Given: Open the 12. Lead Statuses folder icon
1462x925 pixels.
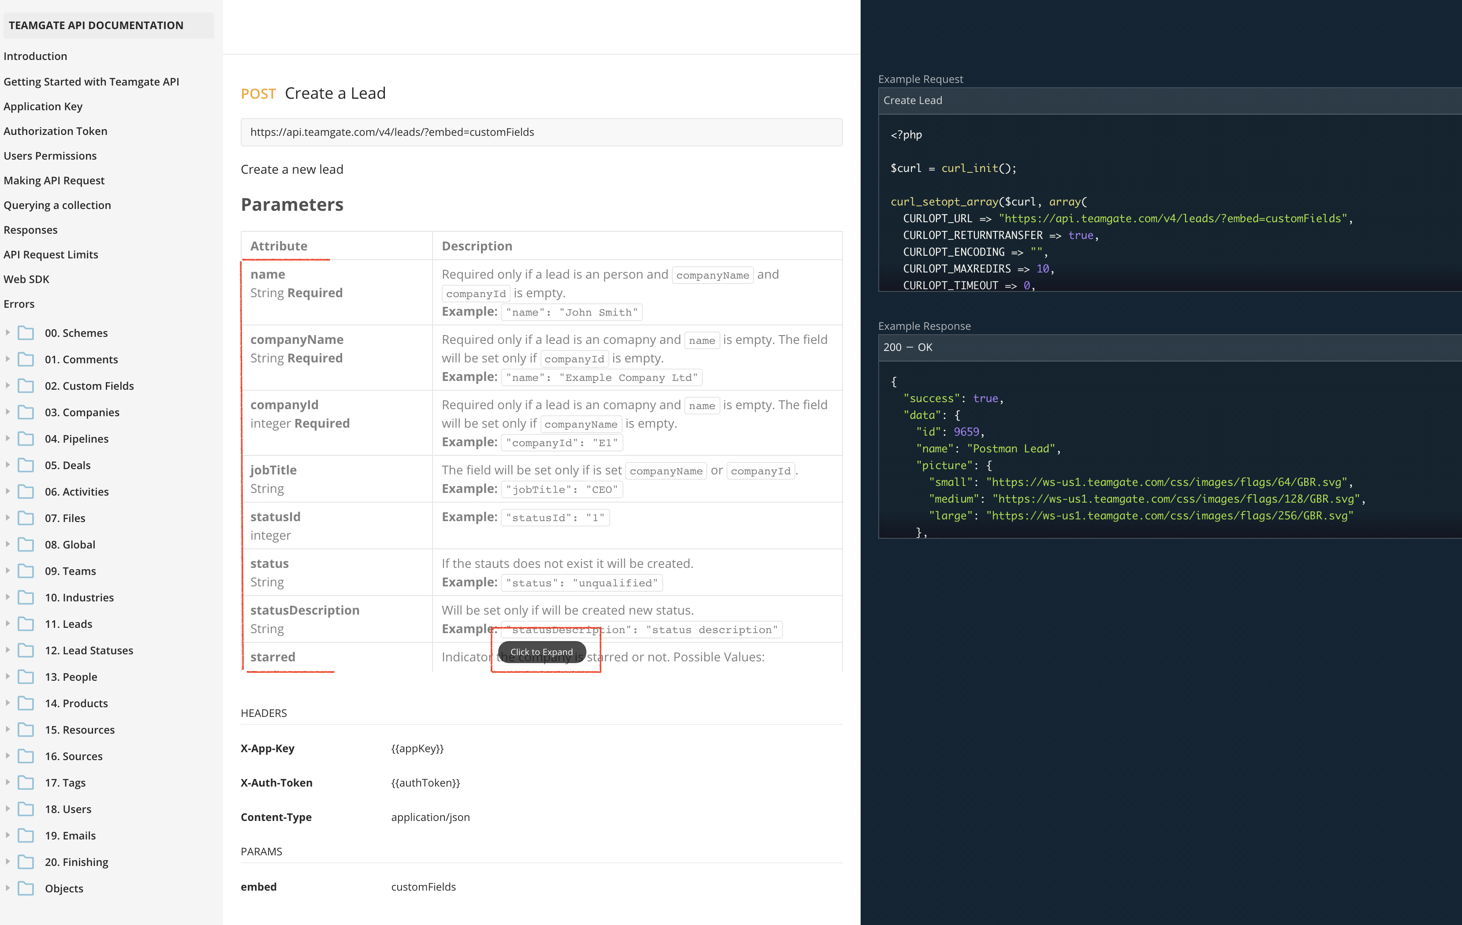Looking at the screenshot, I should click(26, 650).
